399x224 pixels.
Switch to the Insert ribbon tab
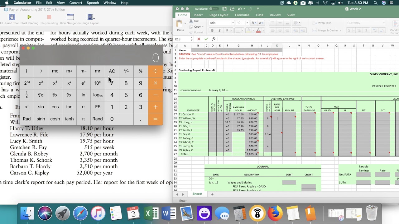tap(198, 15)
